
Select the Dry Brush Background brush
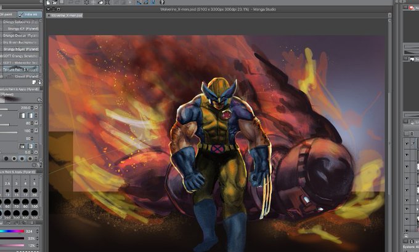pos(21,42)
